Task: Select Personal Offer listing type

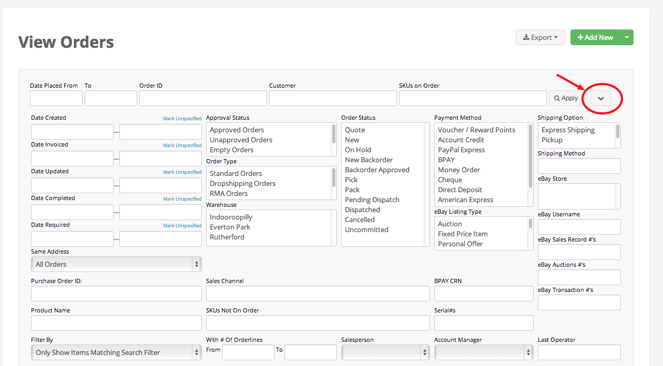Action: tap(460, 244)
